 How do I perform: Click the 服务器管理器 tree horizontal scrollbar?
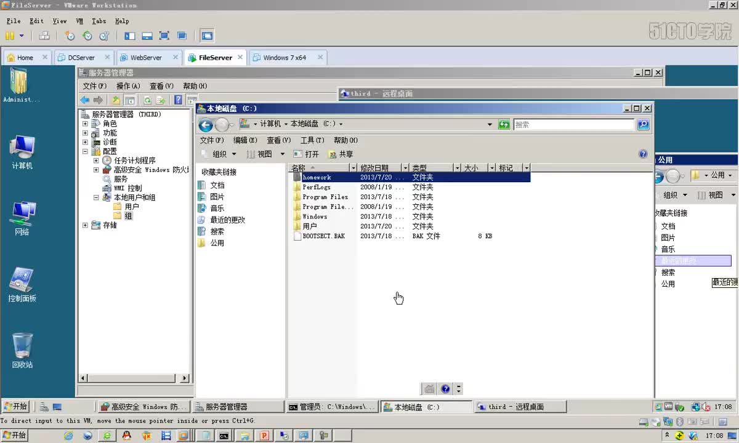point(134,378)
